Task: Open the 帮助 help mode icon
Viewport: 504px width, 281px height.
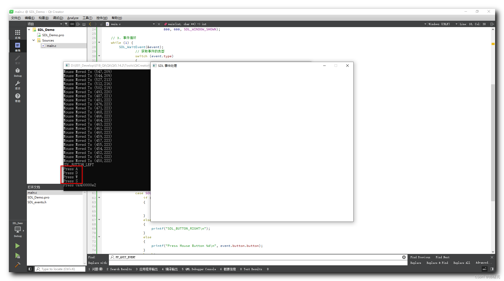Action: pos(17,97)
